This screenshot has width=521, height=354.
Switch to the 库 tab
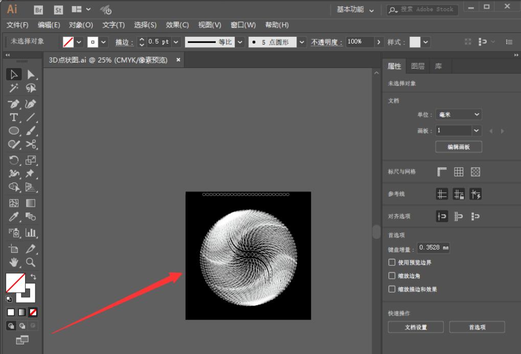438,66
